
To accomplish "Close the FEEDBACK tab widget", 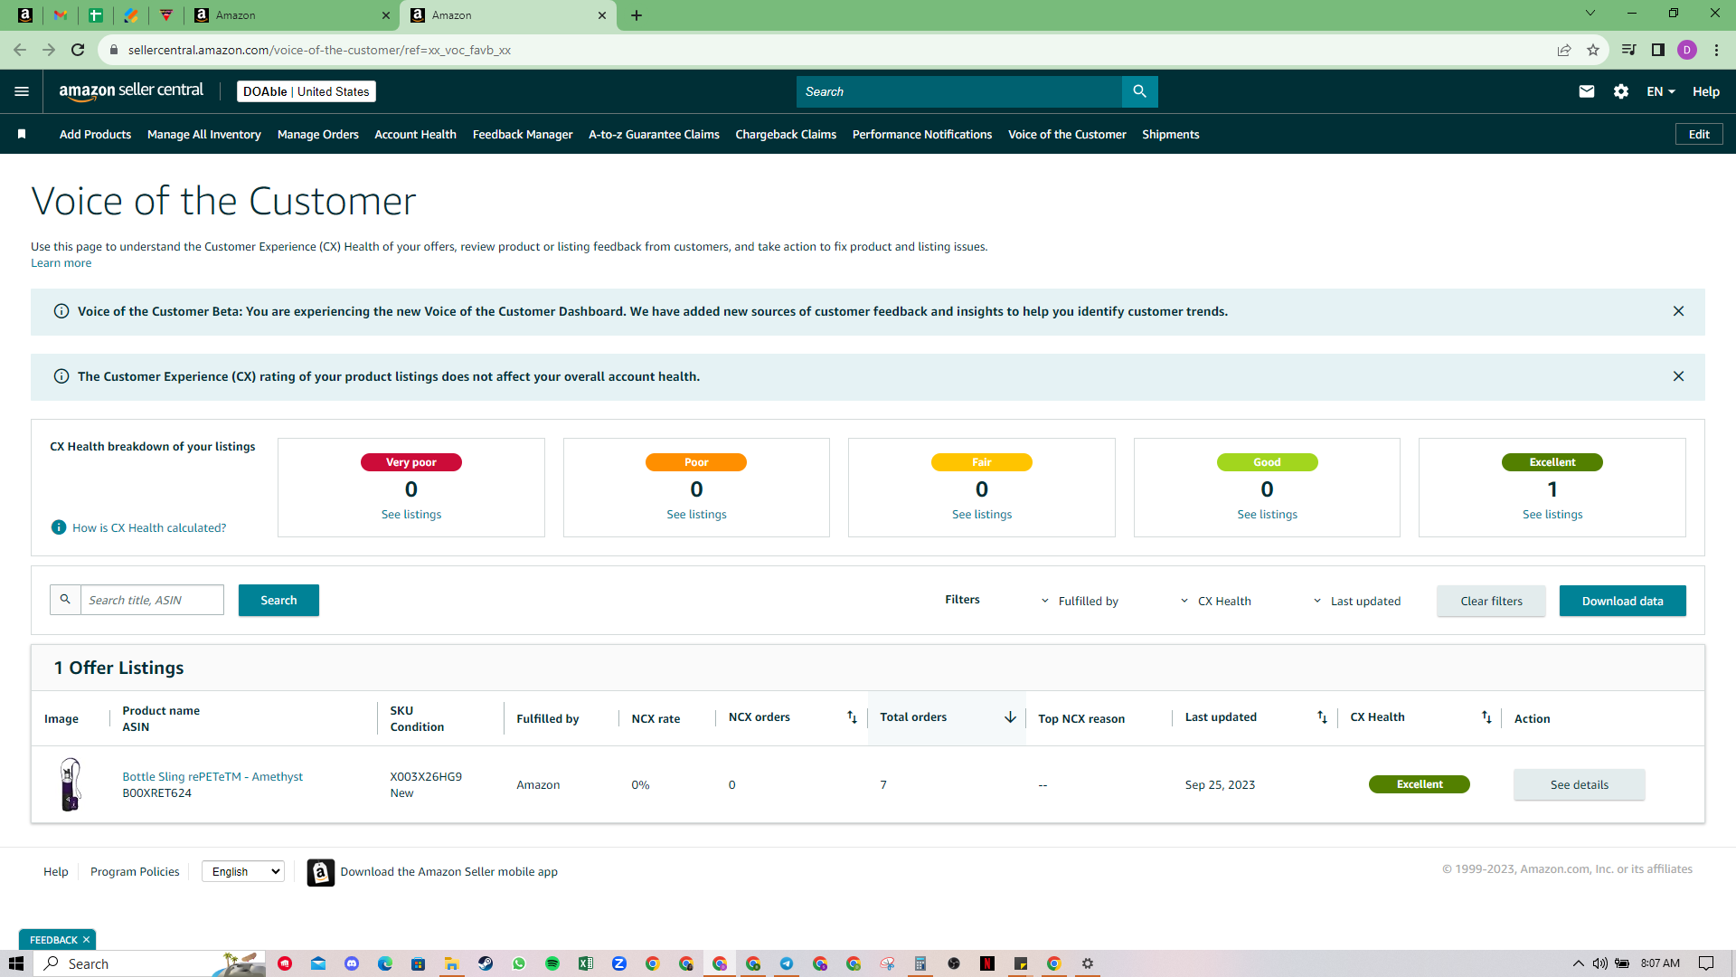I will [x=86, y=940].
